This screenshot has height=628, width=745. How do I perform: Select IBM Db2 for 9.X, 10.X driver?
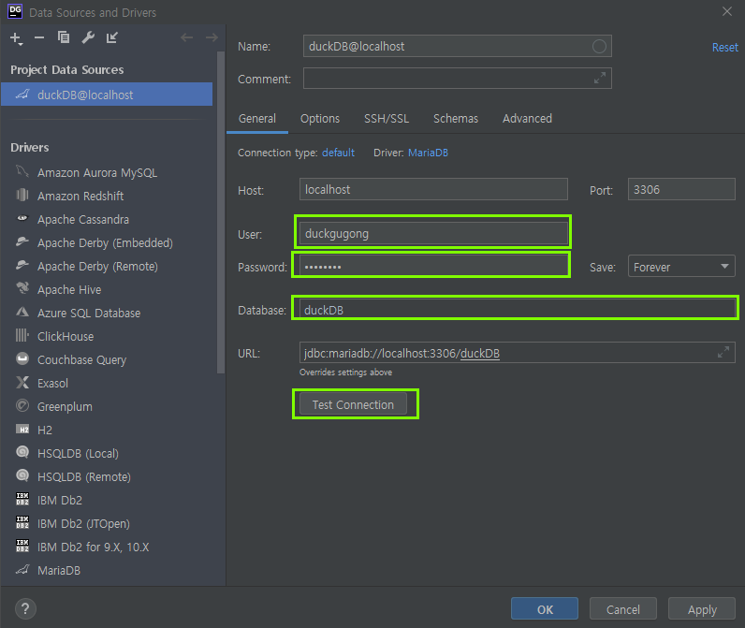point(107,547)
